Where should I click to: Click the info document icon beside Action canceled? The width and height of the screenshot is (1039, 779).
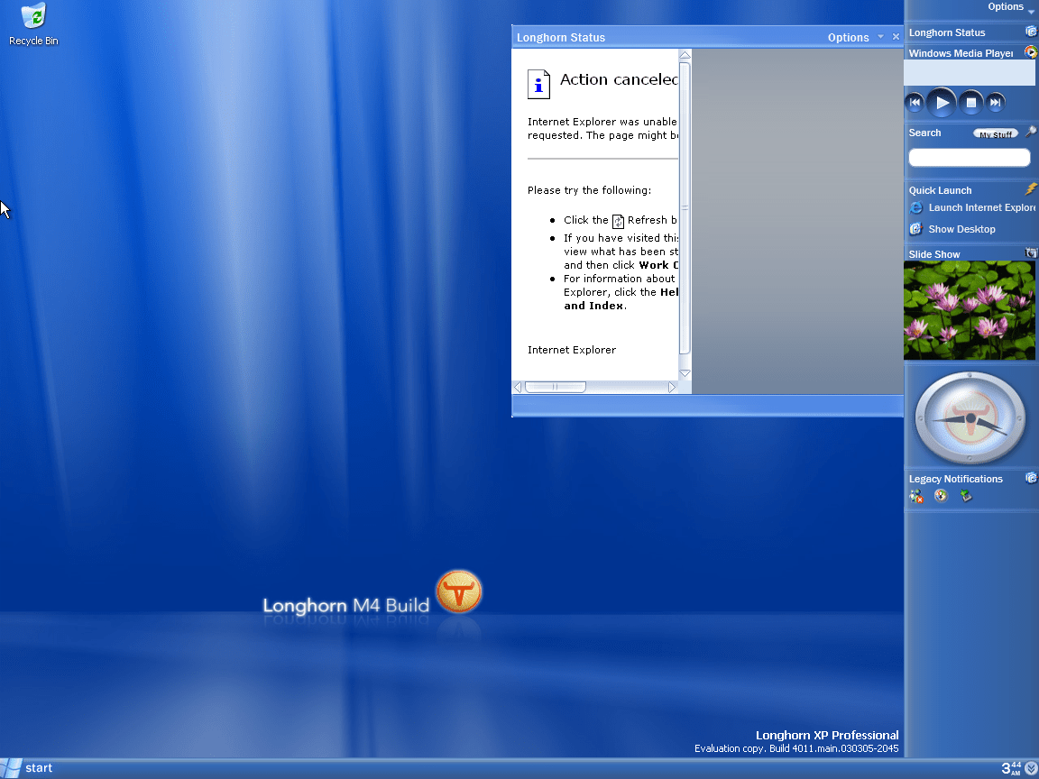[538, 84]
